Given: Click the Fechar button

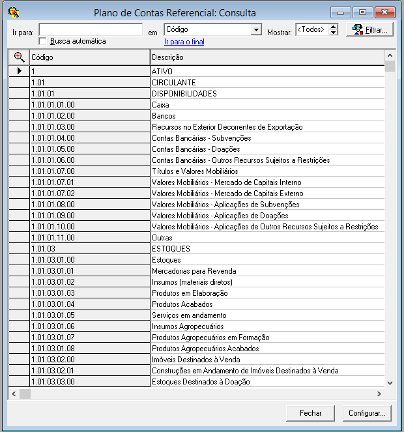Looking at the screenshot, I should [x=310, y=413].
